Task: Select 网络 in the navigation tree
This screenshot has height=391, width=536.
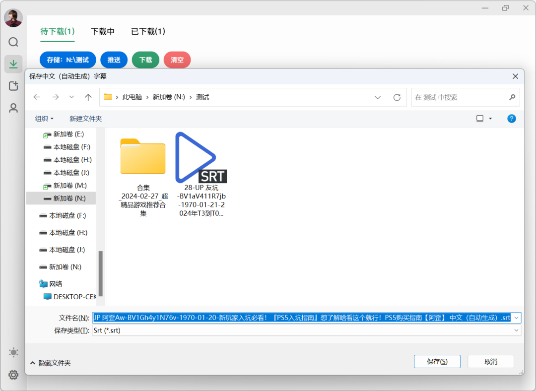Action: pos(51,284)
